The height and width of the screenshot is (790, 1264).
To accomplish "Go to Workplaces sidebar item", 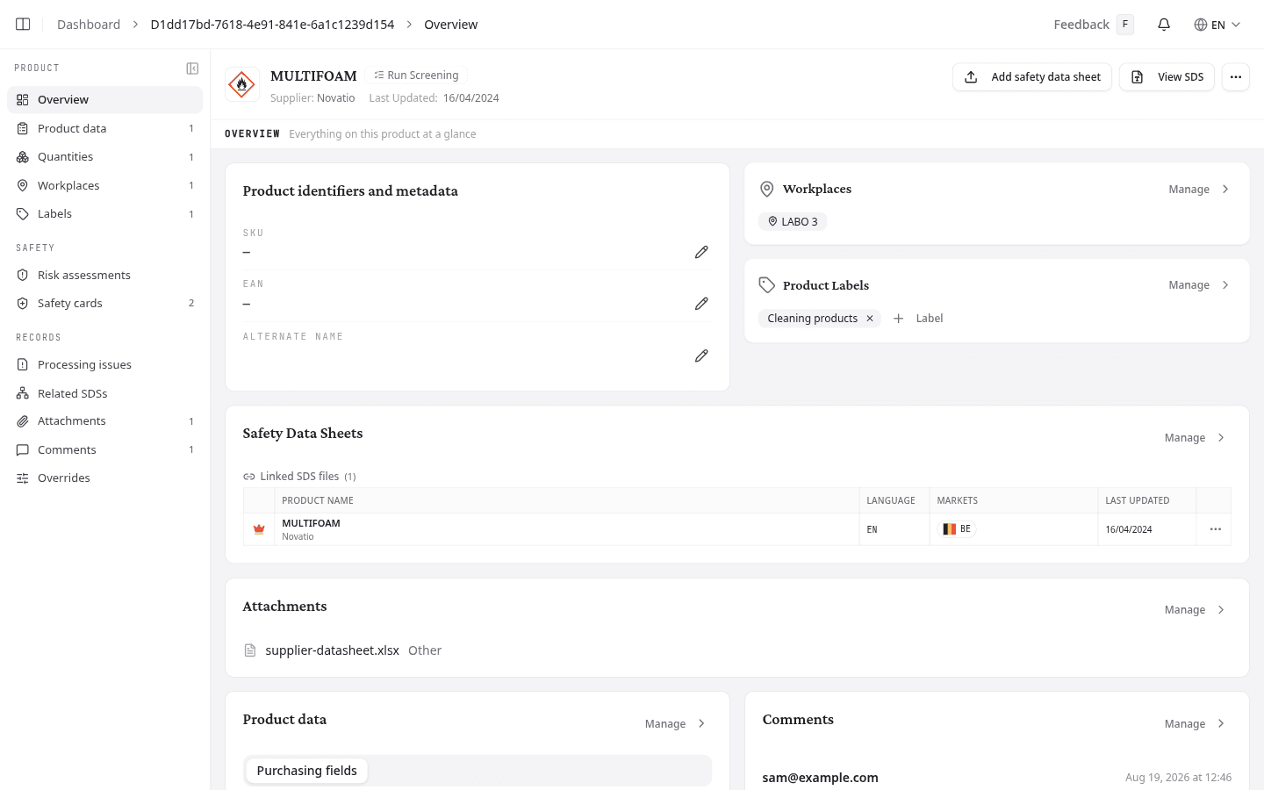I will coord(105,185).
